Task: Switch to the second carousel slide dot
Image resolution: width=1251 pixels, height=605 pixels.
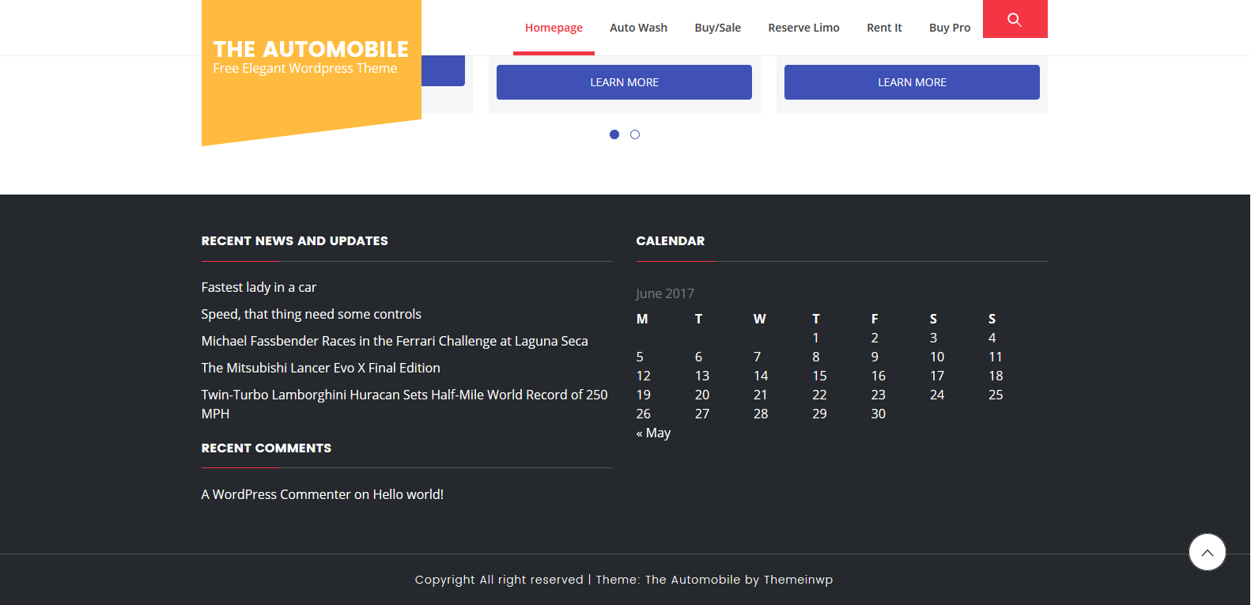Action: pyautogui.click(x=635, y=134)
